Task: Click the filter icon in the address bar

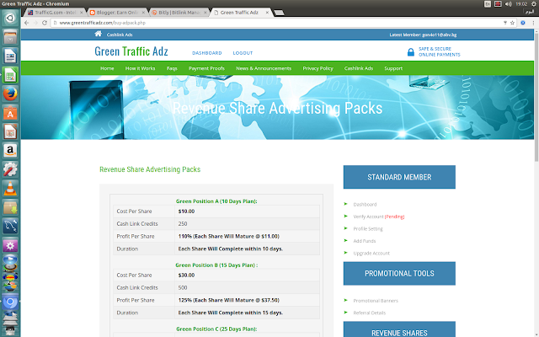Action: [505, 23]
